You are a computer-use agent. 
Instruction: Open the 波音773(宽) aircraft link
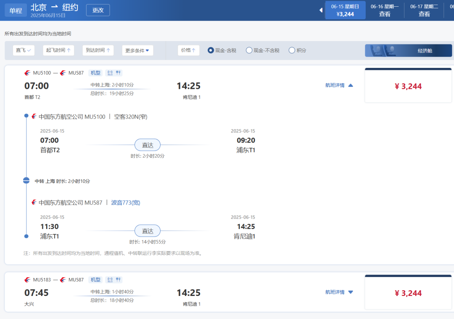[x=126, y=202]
